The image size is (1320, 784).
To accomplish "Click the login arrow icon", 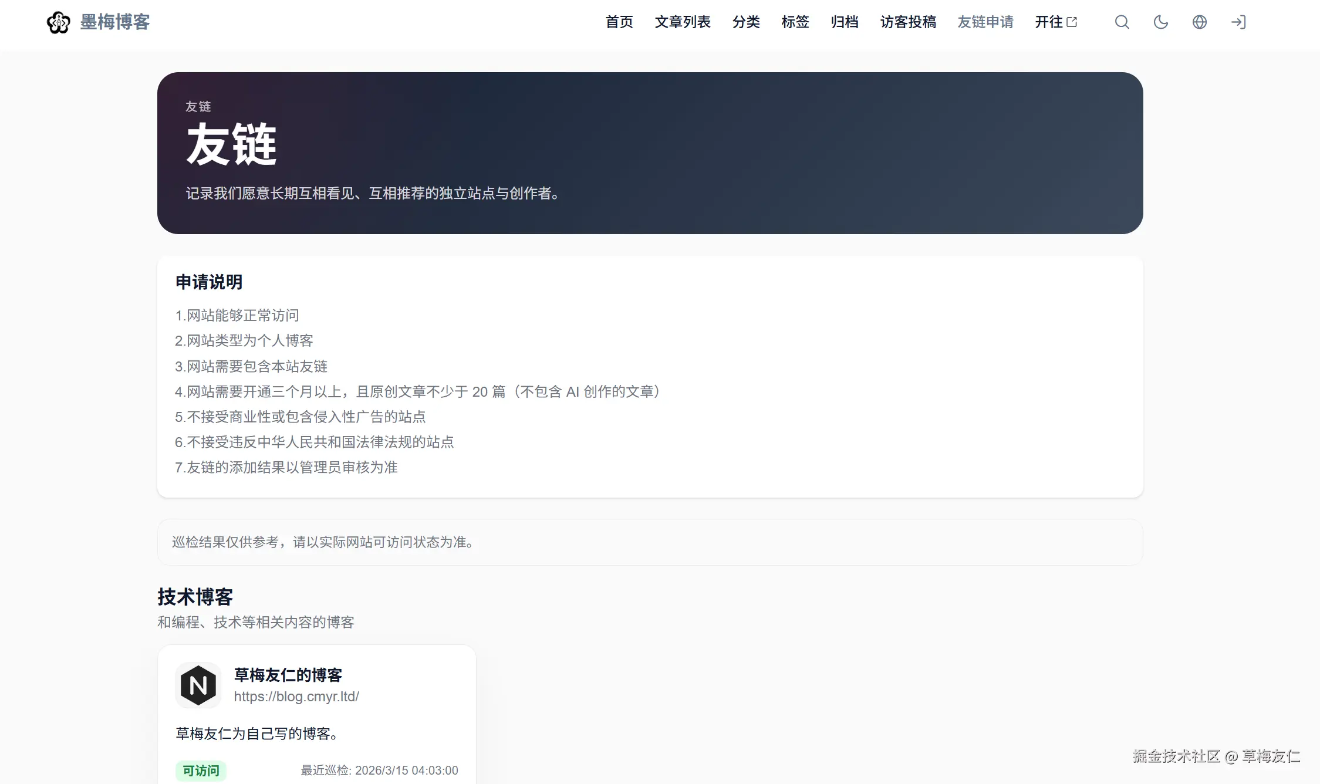I will (1238, 22).
